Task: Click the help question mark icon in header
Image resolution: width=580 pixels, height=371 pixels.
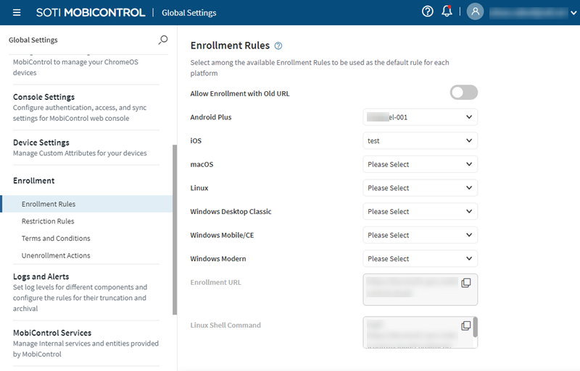Action: (x=427, y=12)
